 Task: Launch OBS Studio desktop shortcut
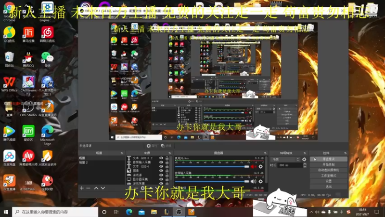[28, 108]
